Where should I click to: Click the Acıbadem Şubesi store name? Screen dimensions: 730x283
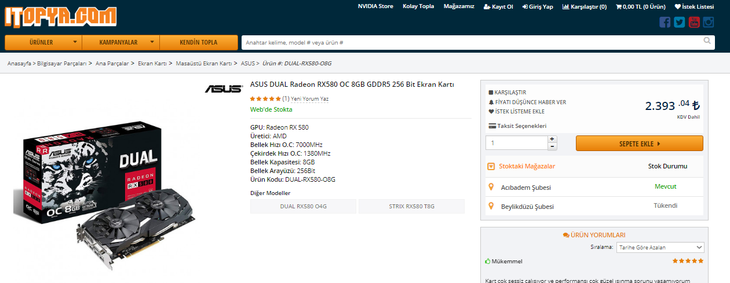526,188
